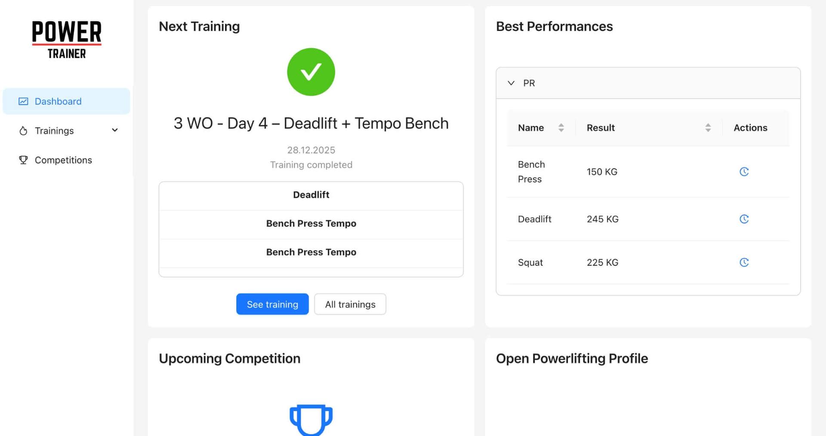Screen dimensions: 826x436
Task: Open the Dashboard page
Action: [x=58, y=101]
